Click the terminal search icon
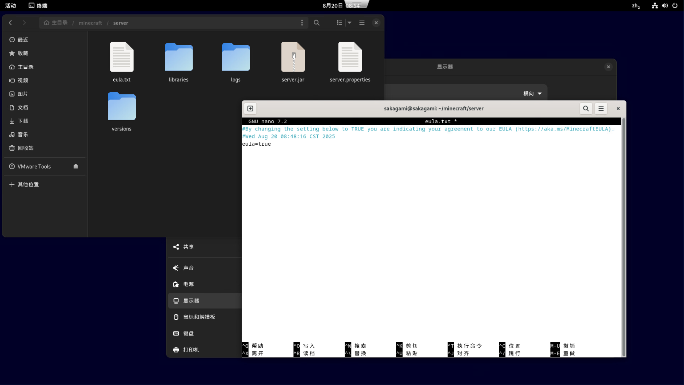 click(x=586, y=108)
